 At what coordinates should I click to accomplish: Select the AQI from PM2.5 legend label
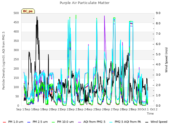pos(94,122)
